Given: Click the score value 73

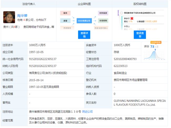Looking at the screenshot, I should tap(152, 46).
